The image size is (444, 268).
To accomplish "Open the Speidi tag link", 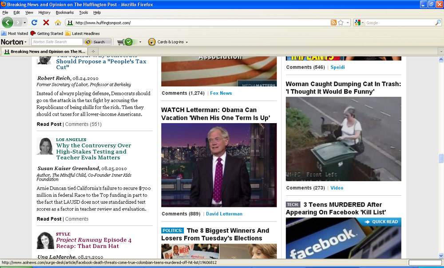I will 337,67.
